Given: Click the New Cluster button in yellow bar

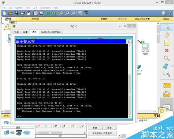Looking at the screenshot, I should [x=104, y=19].
